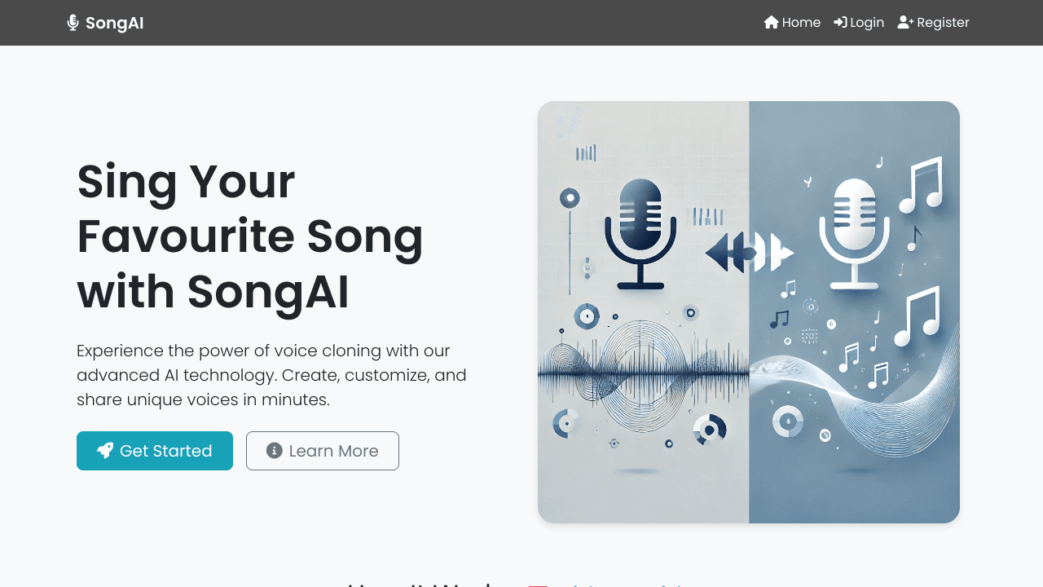
Task: Click the "Sing Your Favourite Song" headline
Action: coord(250,236)
